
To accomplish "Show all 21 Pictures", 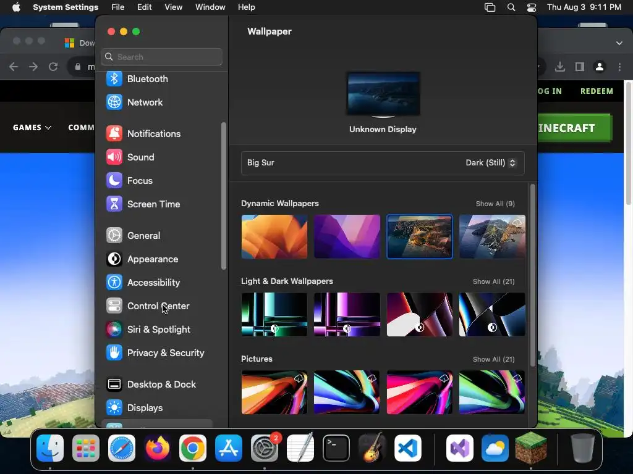I will tap(493, 359).
